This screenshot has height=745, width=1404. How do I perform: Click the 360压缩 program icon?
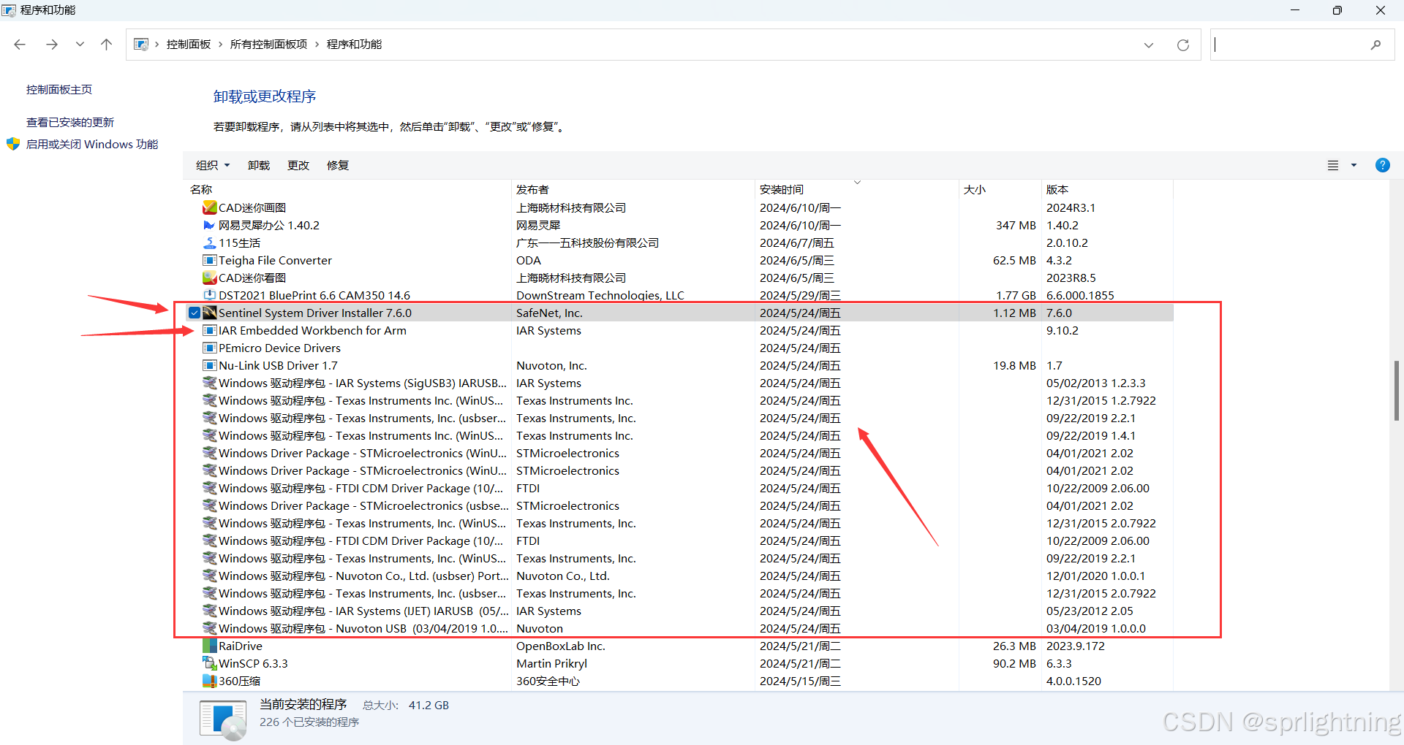(x=209, y=681)
